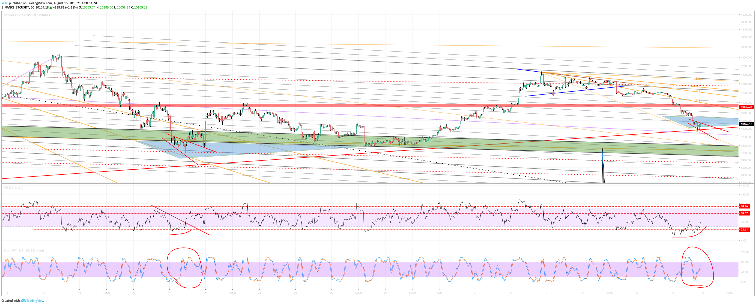Click the 9150.00 price axis value

[x=746, y=153]
